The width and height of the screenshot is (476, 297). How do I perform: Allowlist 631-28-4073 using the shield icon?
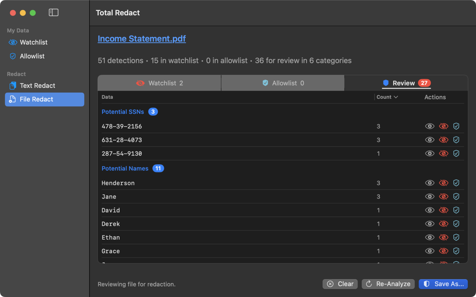[x=456, y=140]
